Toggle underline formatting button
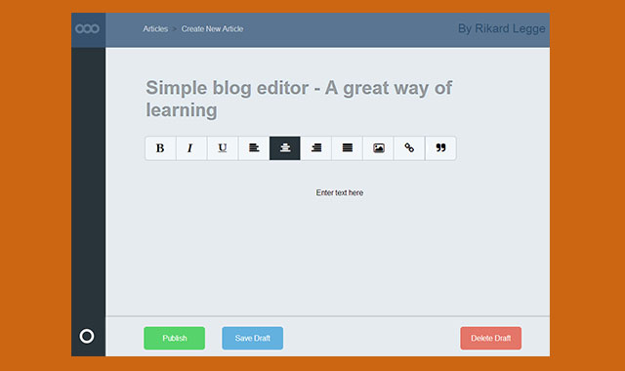Screen dimensions: 625x371 tap(223, 148)
